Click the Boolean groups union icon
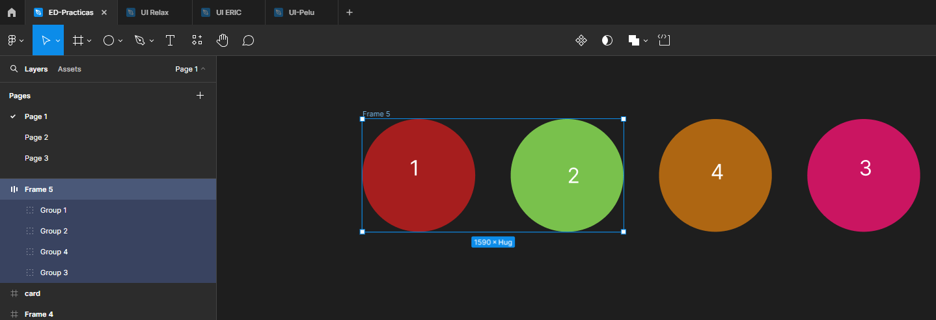 633,40
